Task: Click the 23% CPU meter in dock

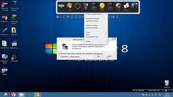Action: [94, 5]
